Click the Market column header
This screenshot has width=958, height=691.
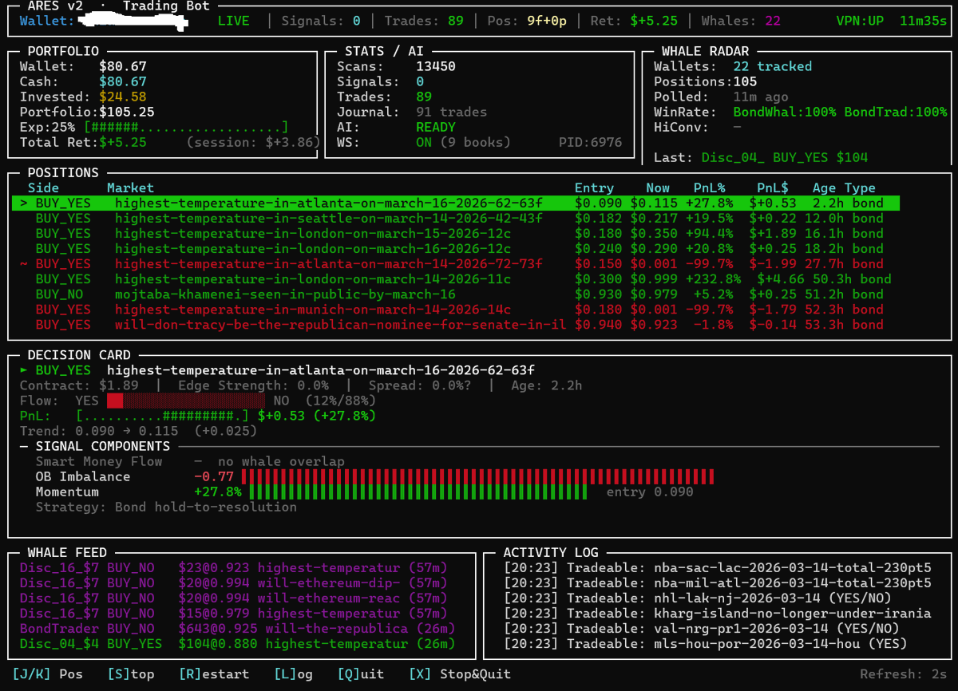[x=131, y=188]
